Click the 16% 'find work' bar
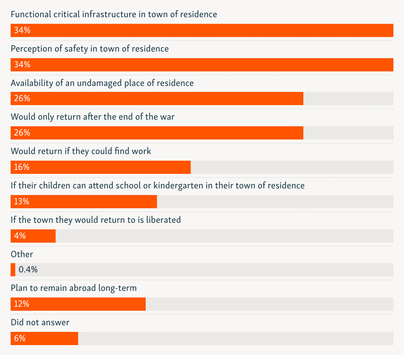 tap(101, 167)
